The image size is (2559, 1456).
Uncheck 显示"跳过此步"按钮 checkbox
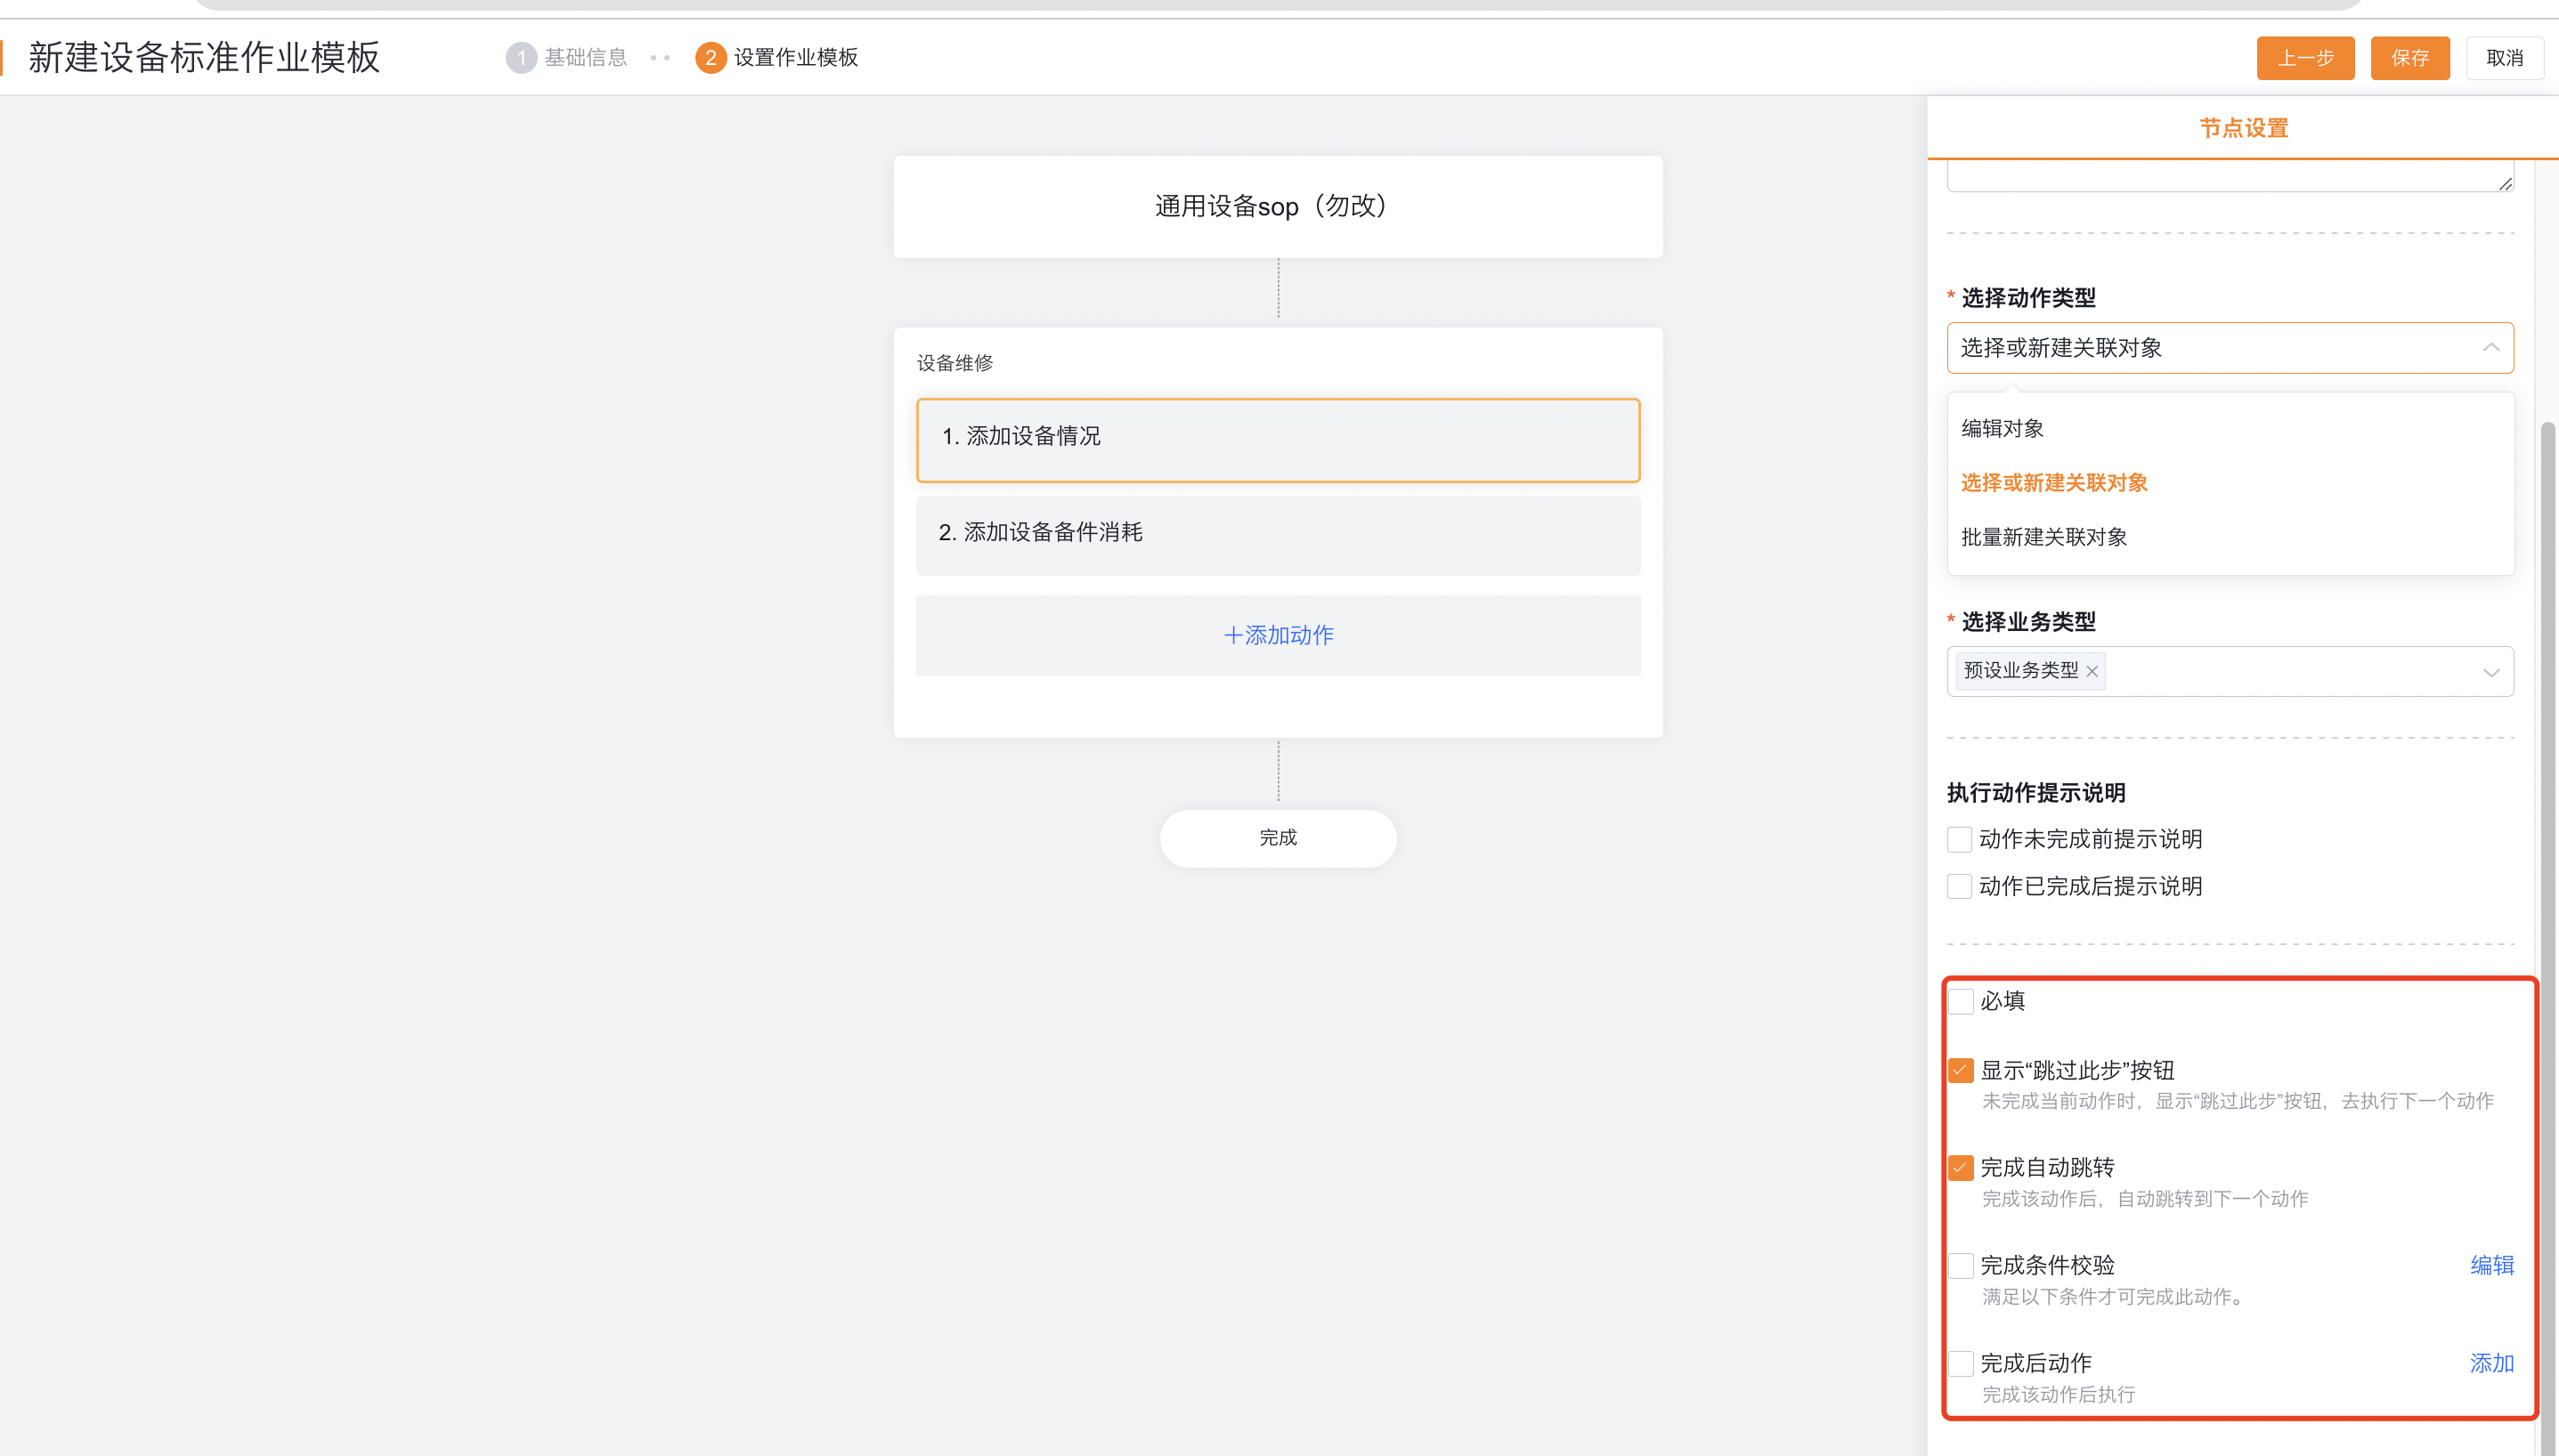tap(1961, 1070)
